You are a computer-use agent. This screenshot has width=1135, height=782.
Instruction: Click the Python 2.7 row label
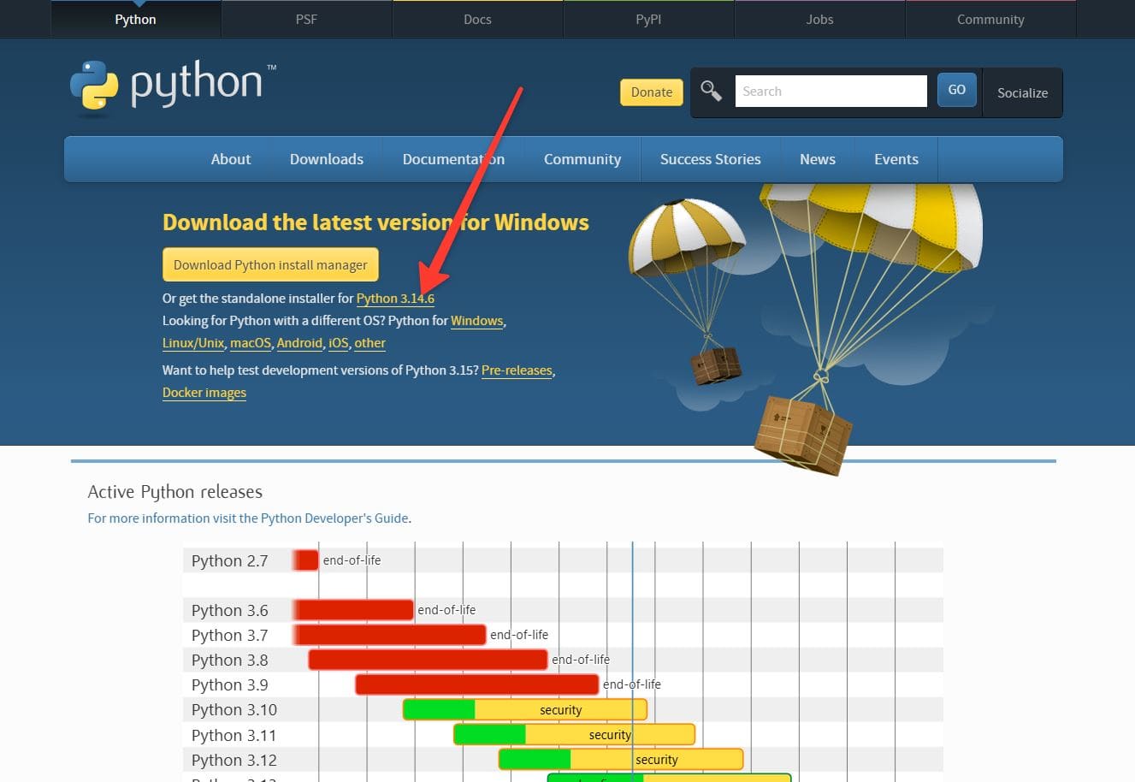(229, 560)
